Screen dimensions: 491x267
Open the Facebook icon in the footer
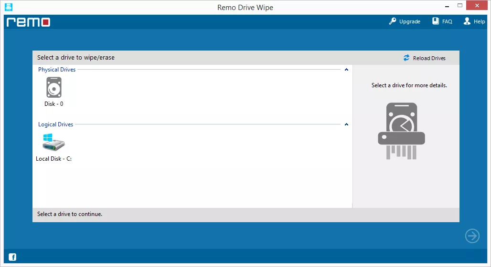(12, 257)
